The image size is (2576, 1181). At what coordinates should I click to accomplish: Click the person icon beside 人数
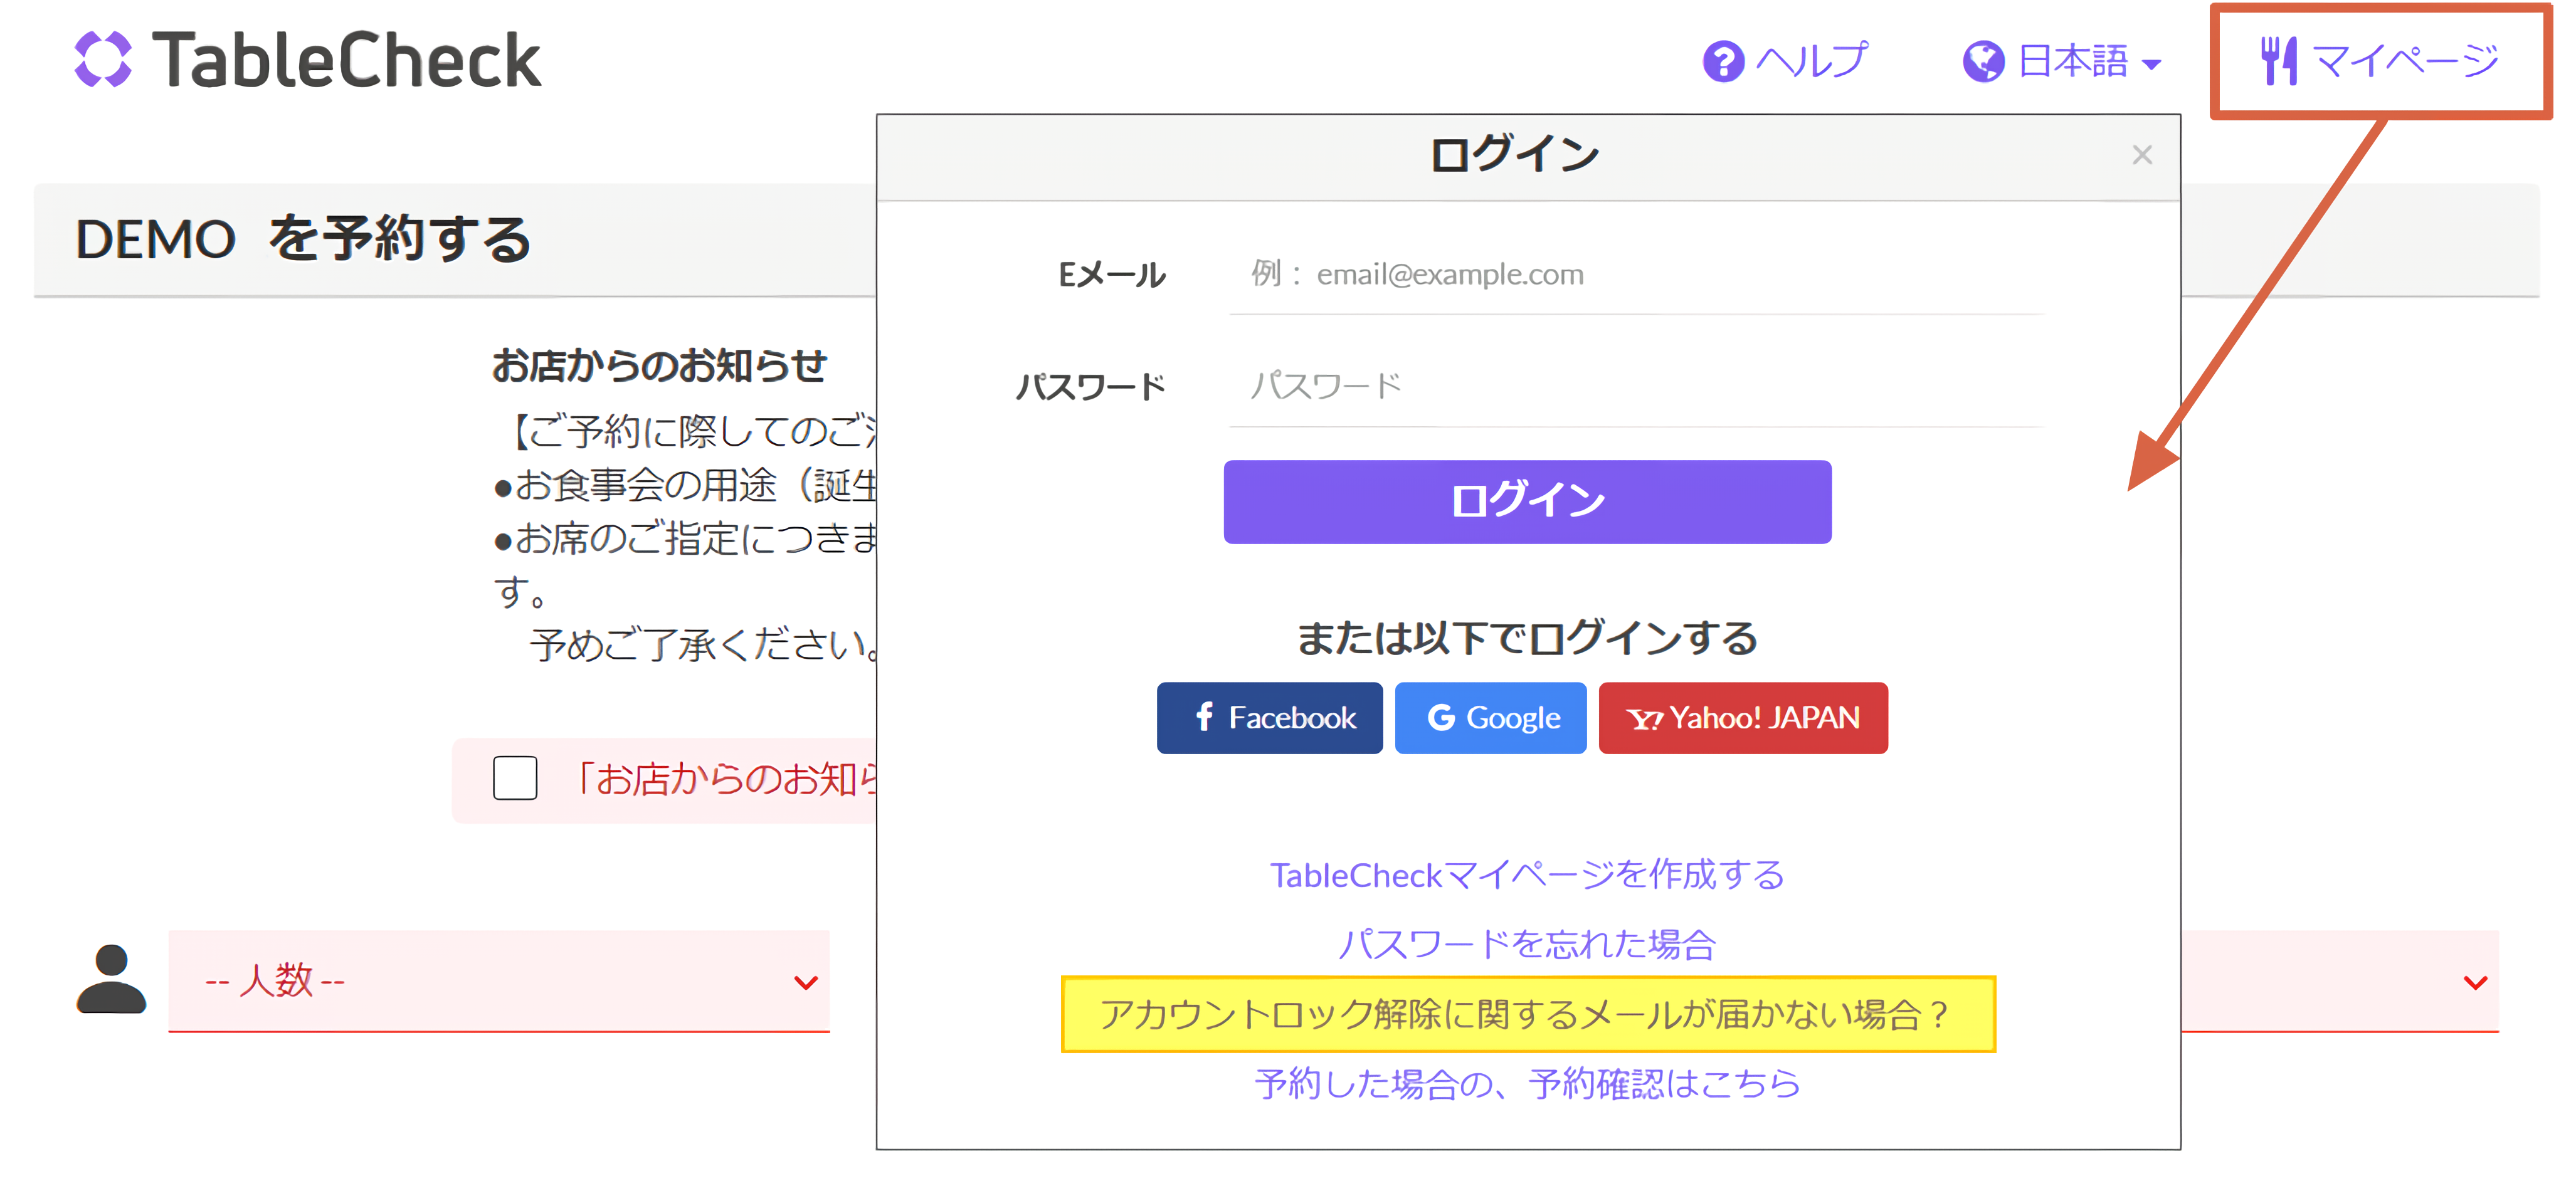tap(111, 979)
